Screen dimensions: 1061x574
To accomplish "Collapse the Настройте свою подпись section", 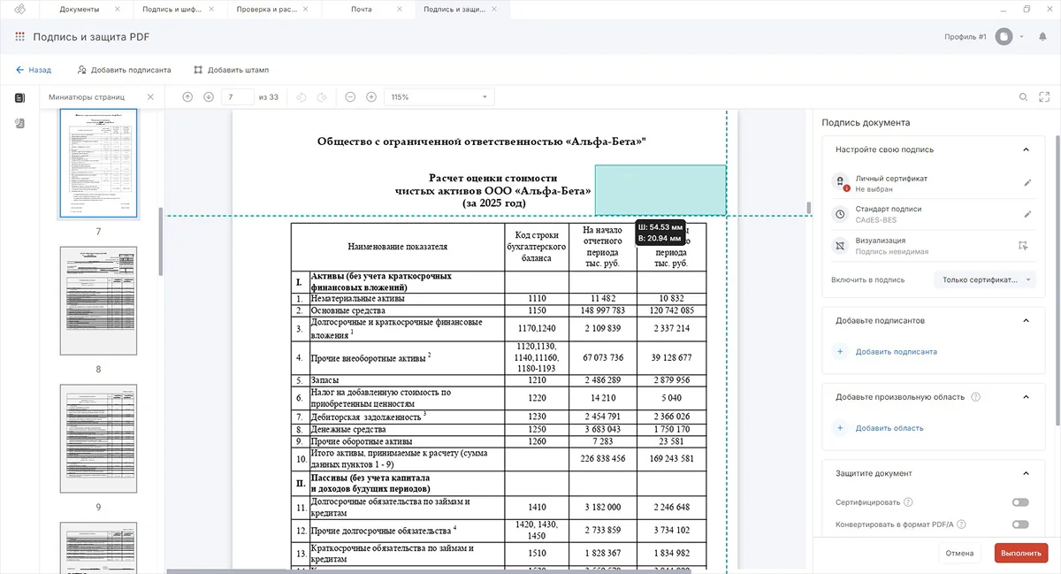I will click(x=1026, y=149).
